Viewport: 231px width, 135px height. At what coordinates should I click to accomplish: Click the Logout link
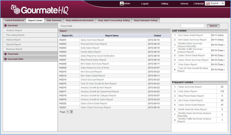tap(145, 4)
